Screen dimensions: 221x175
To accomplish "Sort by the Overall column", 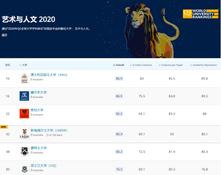I will (119, 65).
